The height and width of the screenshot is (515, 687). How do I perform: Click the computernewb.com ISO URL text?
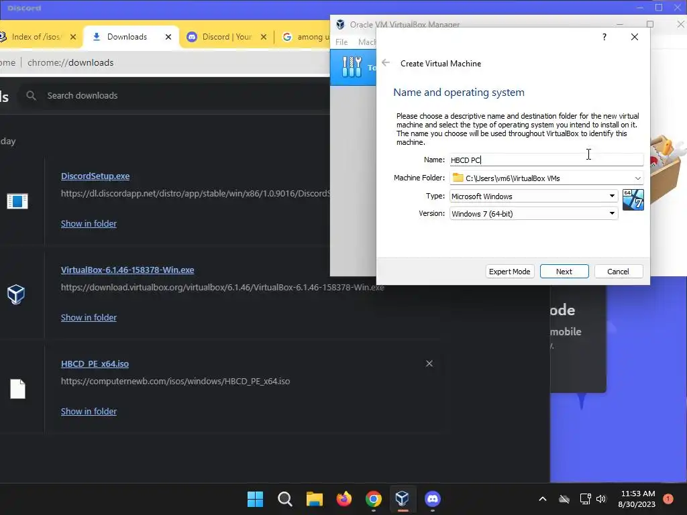click(175, 381)
